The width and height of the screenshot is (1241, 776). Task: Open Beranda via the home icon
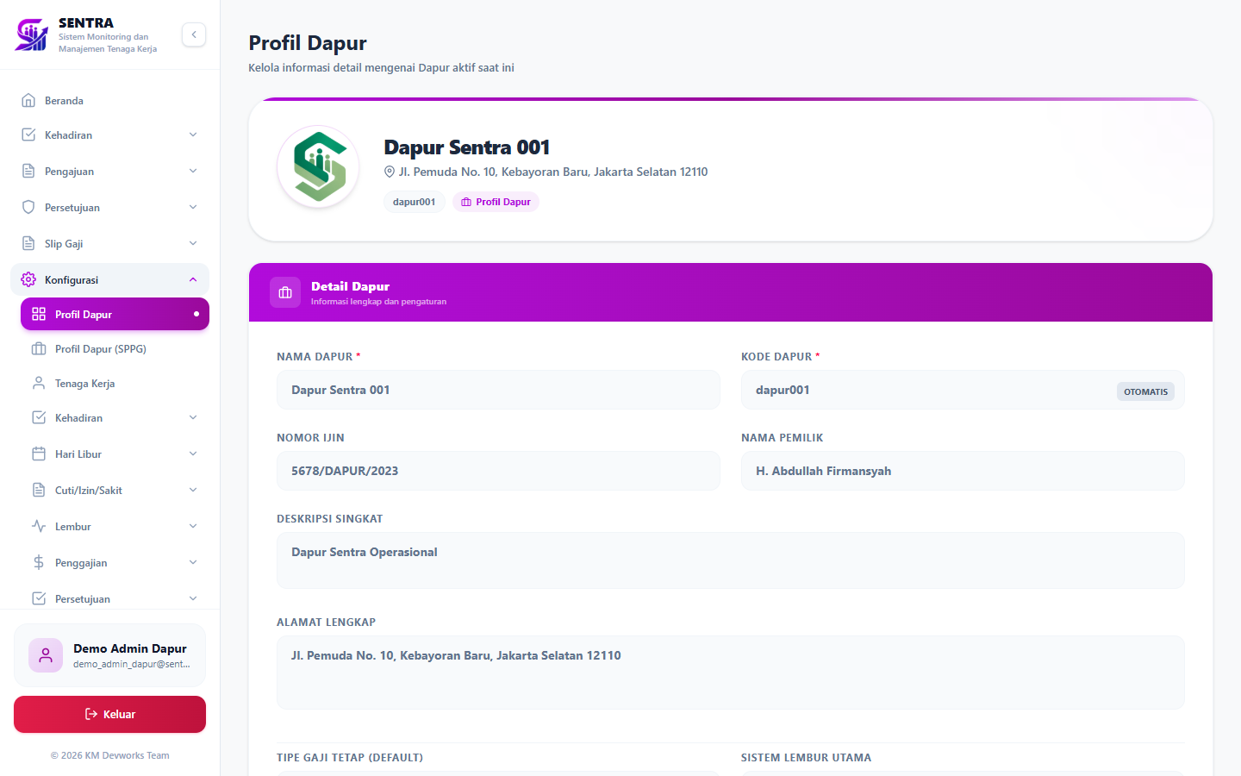tap(28, 100)
